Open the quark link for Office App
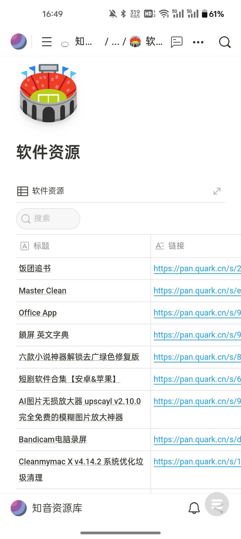This screenshot has height=539, width=241. pos(197,313)
